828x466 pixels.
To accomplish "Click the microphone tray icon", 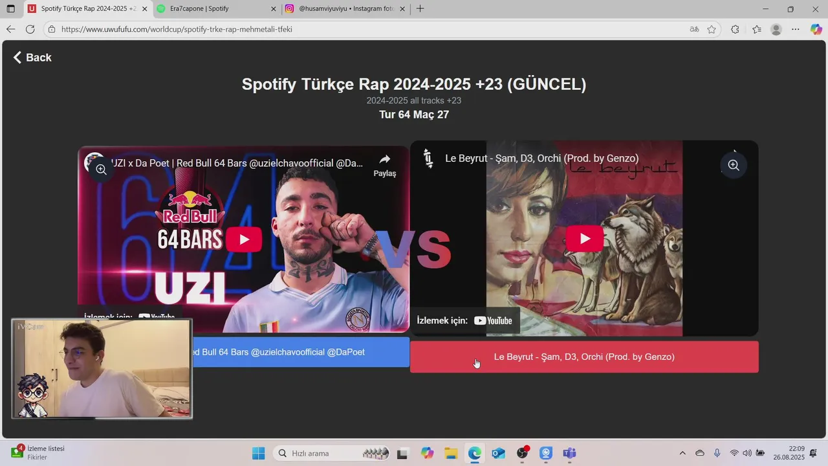I will click(x=717, y=453).
